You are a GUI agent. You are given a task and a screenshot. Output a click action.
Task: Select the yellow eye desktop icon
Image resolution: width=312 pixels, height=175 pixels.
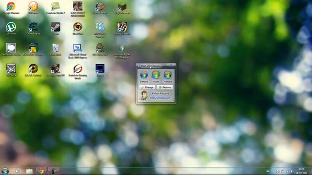coord(33,69)
